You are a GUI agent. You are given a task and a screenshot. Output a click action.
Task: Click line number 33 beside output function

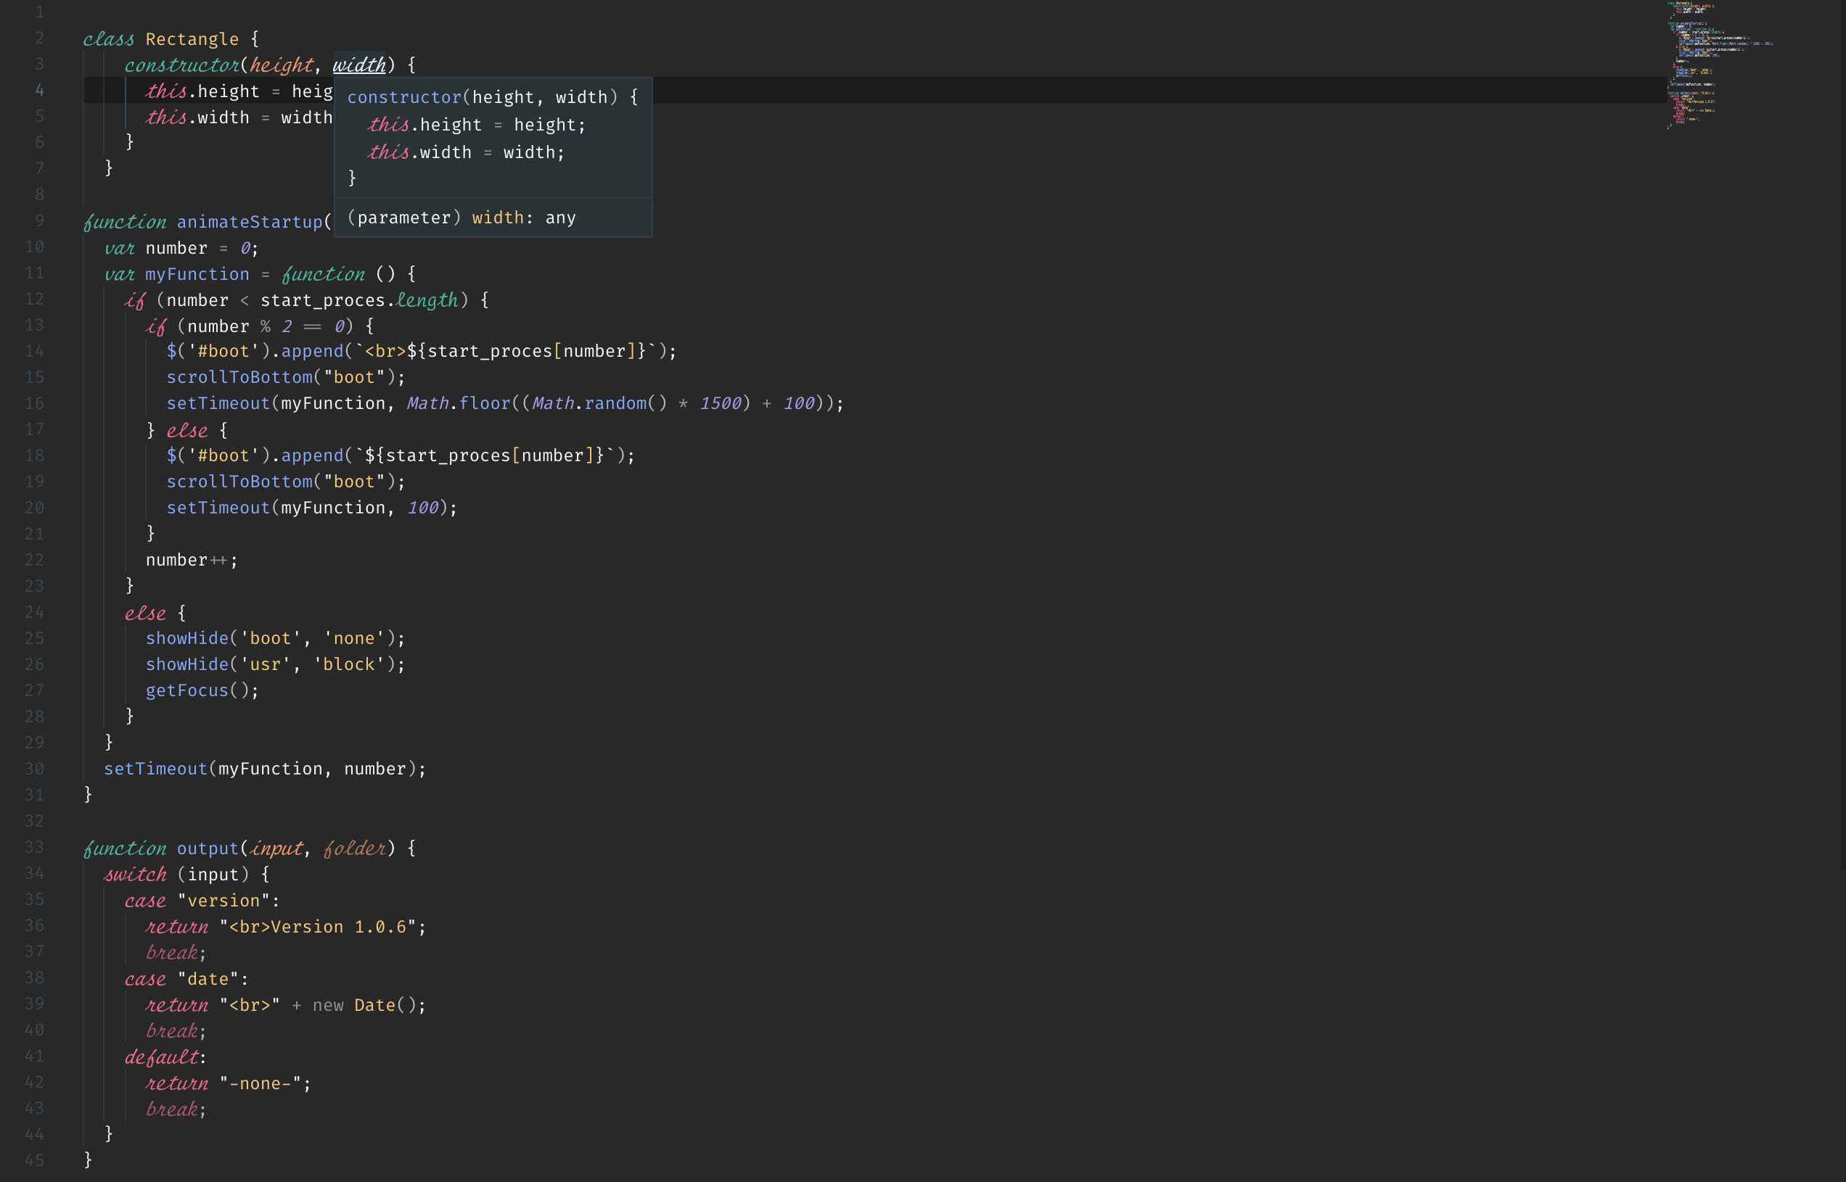coord(35,846)
